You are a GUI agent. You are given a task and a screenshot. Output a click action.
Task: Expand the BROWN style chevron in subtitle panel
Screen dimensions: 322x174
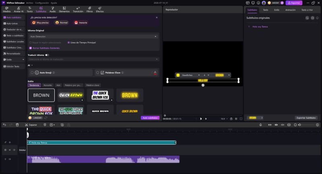[262, 118]
